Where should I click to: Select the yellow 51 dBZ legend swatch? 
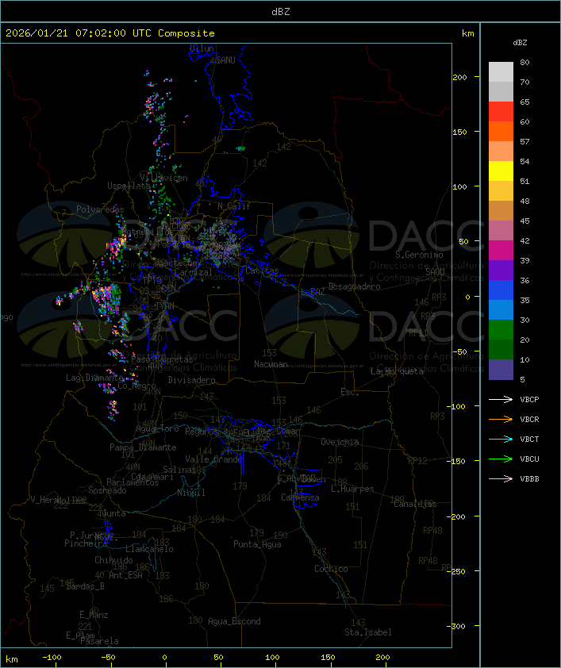pyautogui.click(x=501, y=171)
